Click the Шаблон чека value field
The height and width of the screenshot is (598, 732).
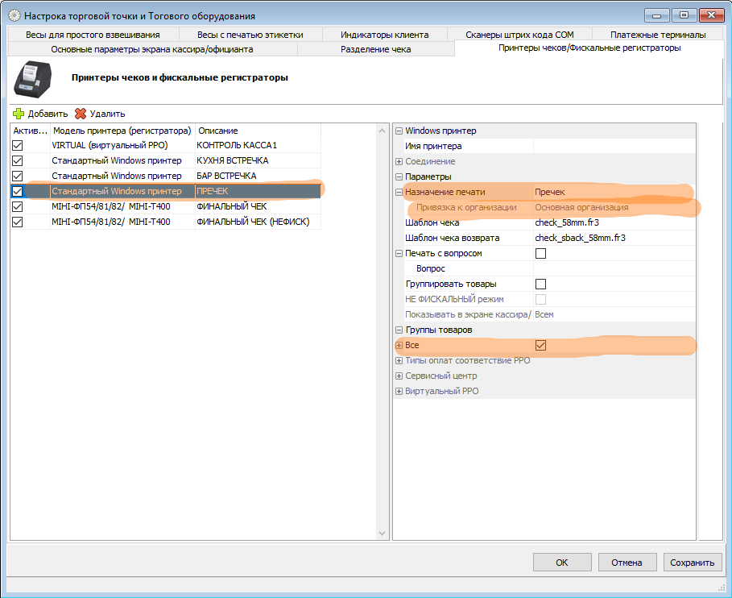(612, 222)
